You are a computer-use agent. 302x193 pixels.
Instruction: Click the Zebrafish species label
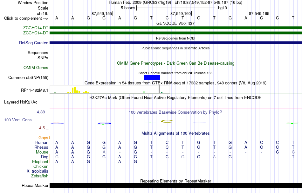tap(40, 176)
